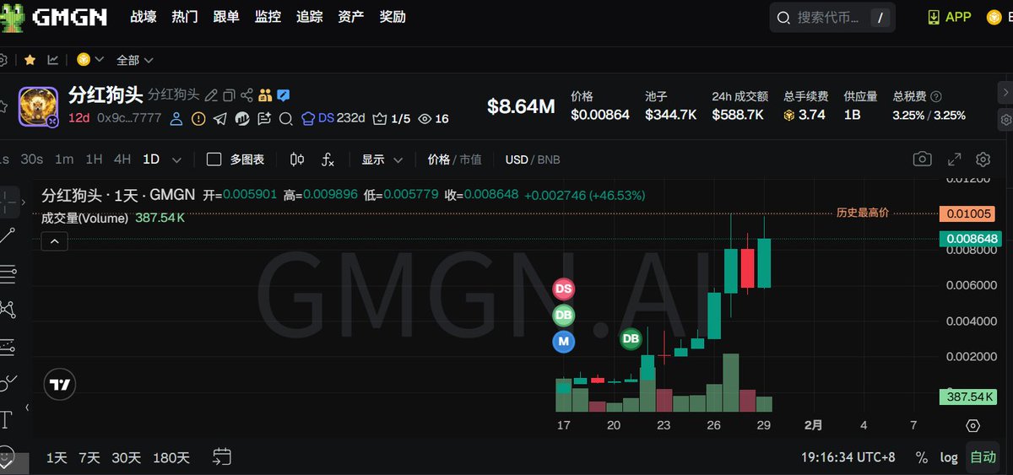Click the mini chart icon beside star
This screenshot has width=1013, height=475.
pos(53,60)
